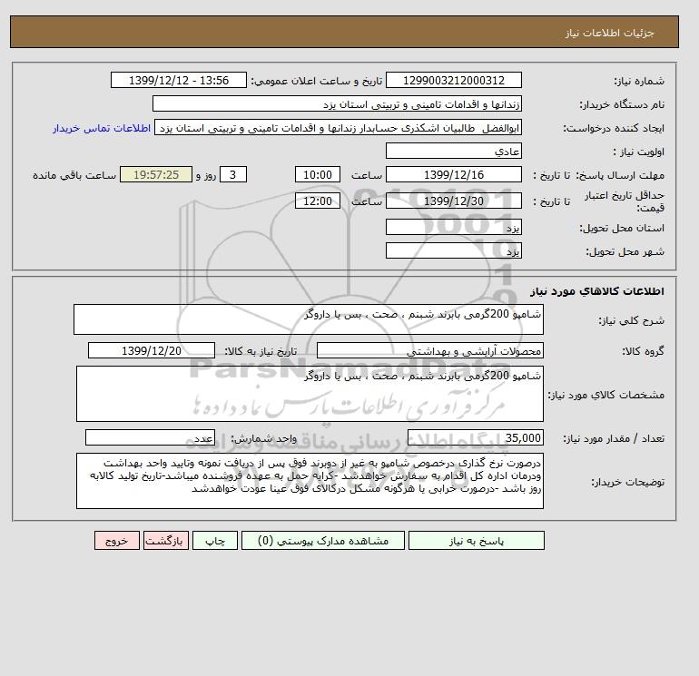Screen dimensions: 699x676
Task: Click the label گروه کالا
Action: point(643,351)
